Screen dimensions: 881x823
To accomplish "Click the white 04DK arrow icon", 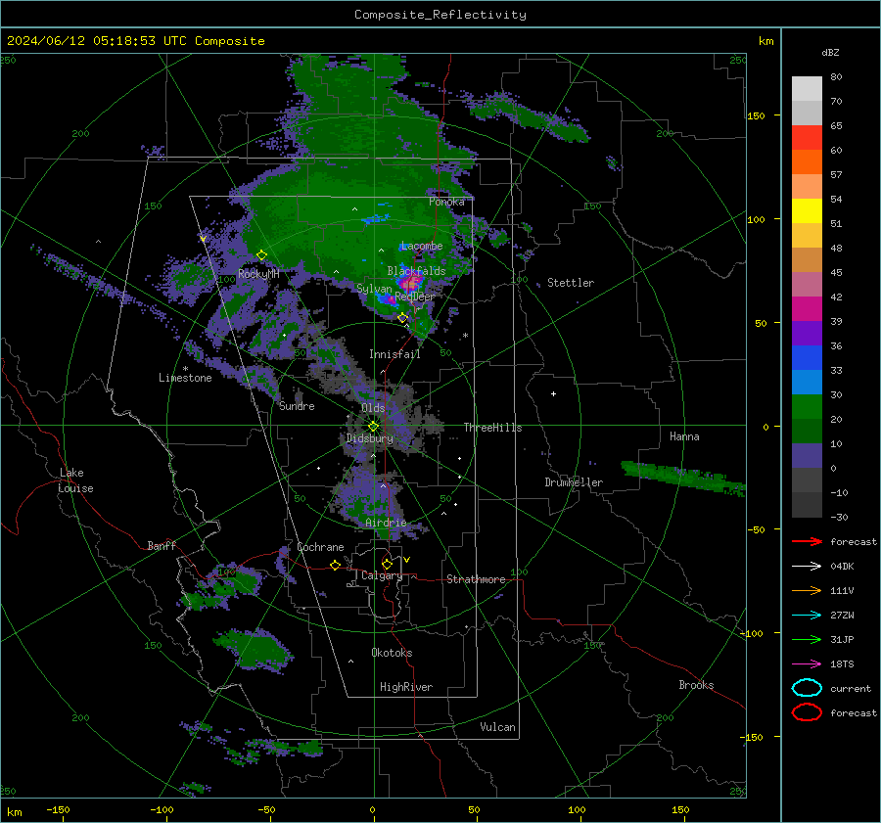I will 807,567.
